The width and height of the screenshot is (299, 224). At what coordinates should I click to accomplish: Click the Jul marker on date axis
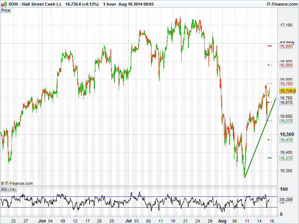[128, 221]
